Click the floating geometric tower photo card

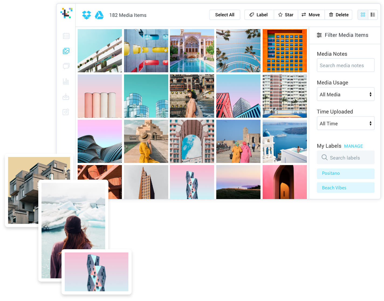coord(97,272)
